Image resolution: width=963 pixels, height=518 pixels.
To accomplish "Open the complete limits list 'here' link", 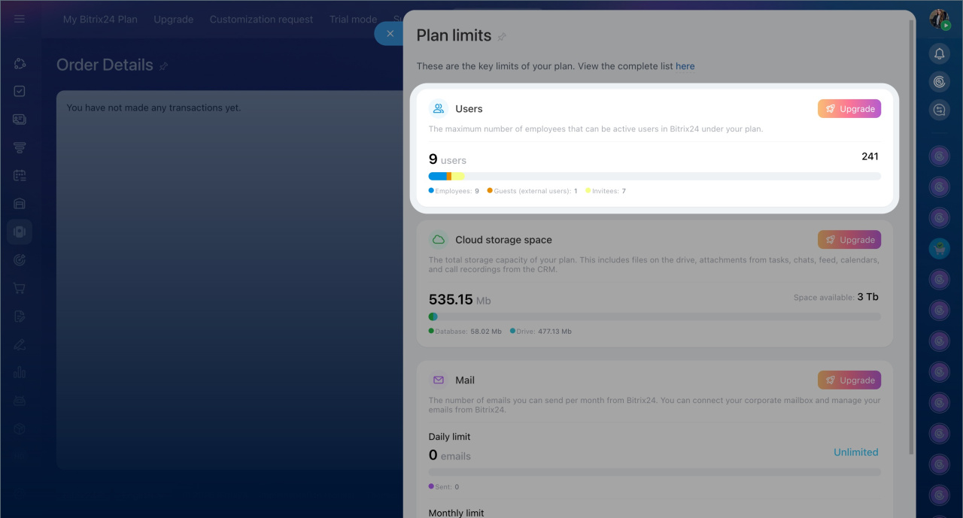I will [685, 66].
